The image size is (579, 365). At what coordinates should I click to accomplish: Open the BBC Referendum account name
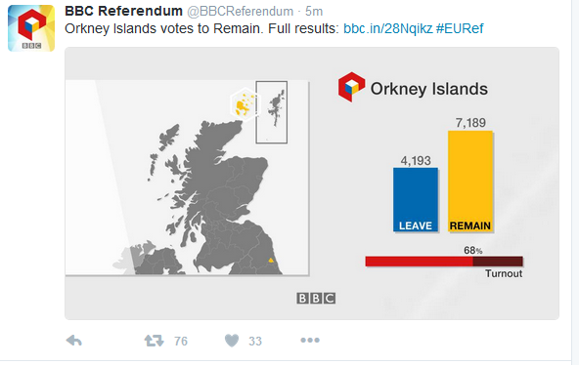[x=123, y=11]
